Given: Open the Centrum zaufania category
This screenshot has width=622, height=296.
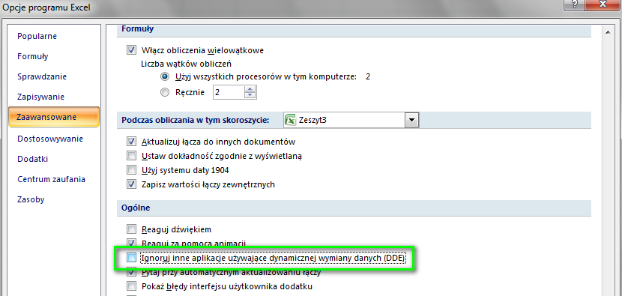Looking at the screenshot, I should (x=52, y=179).
